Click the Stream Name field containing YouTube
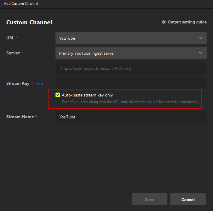Image resolution: width=213 pixels, height=211 pixels. pyautogui.click(x=131, y=117)
